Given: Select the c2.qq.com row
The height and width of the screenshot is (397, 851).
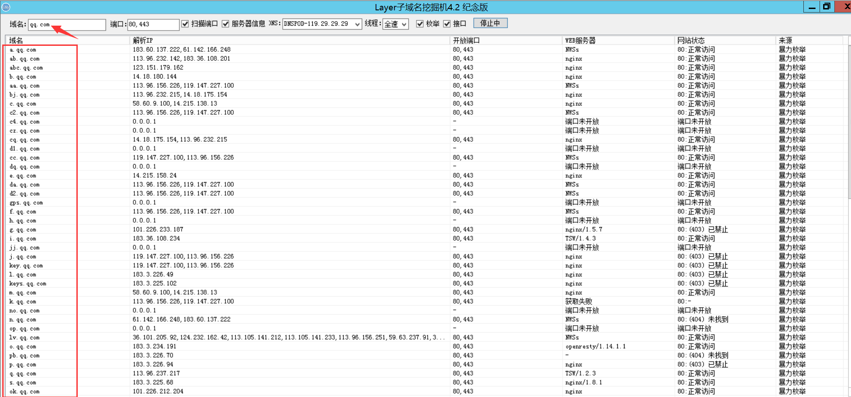Looking at the screenshot, I should [x=425, y=112].
